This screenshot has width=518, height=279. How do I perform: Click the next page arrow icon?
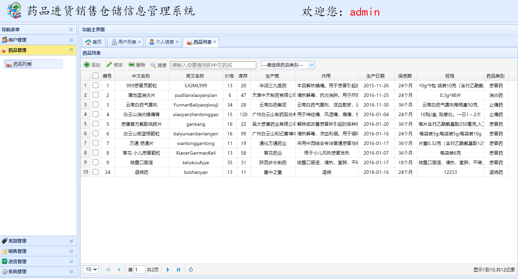click(168, 269)
